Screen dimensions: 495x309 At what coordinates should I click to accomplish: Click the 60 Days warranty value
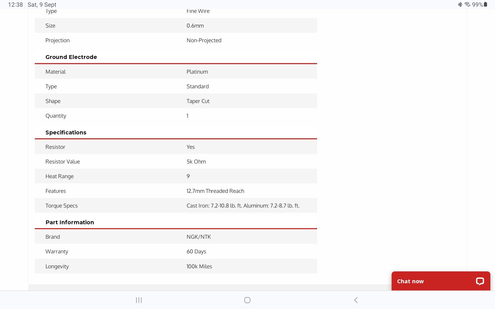196,251
